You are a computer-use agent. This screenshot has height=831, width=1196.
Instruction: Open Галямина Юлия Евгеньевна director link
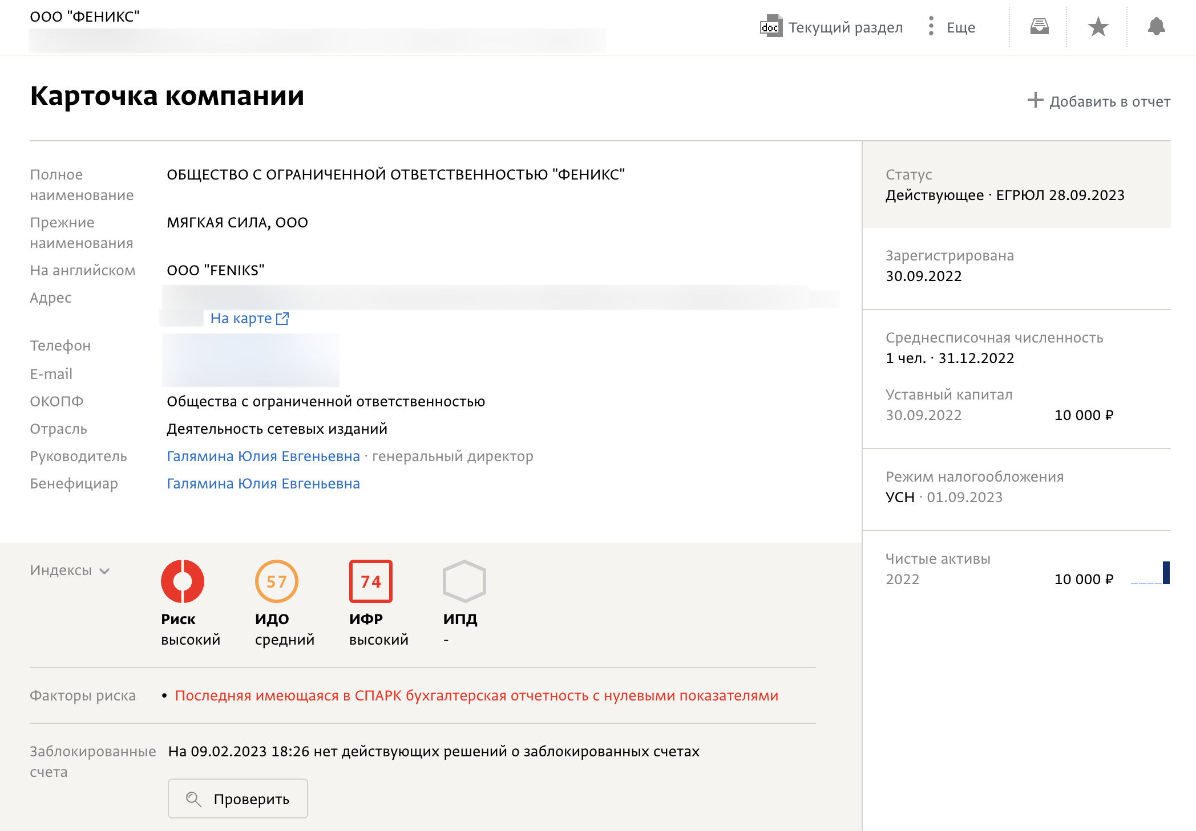point(263,456)
